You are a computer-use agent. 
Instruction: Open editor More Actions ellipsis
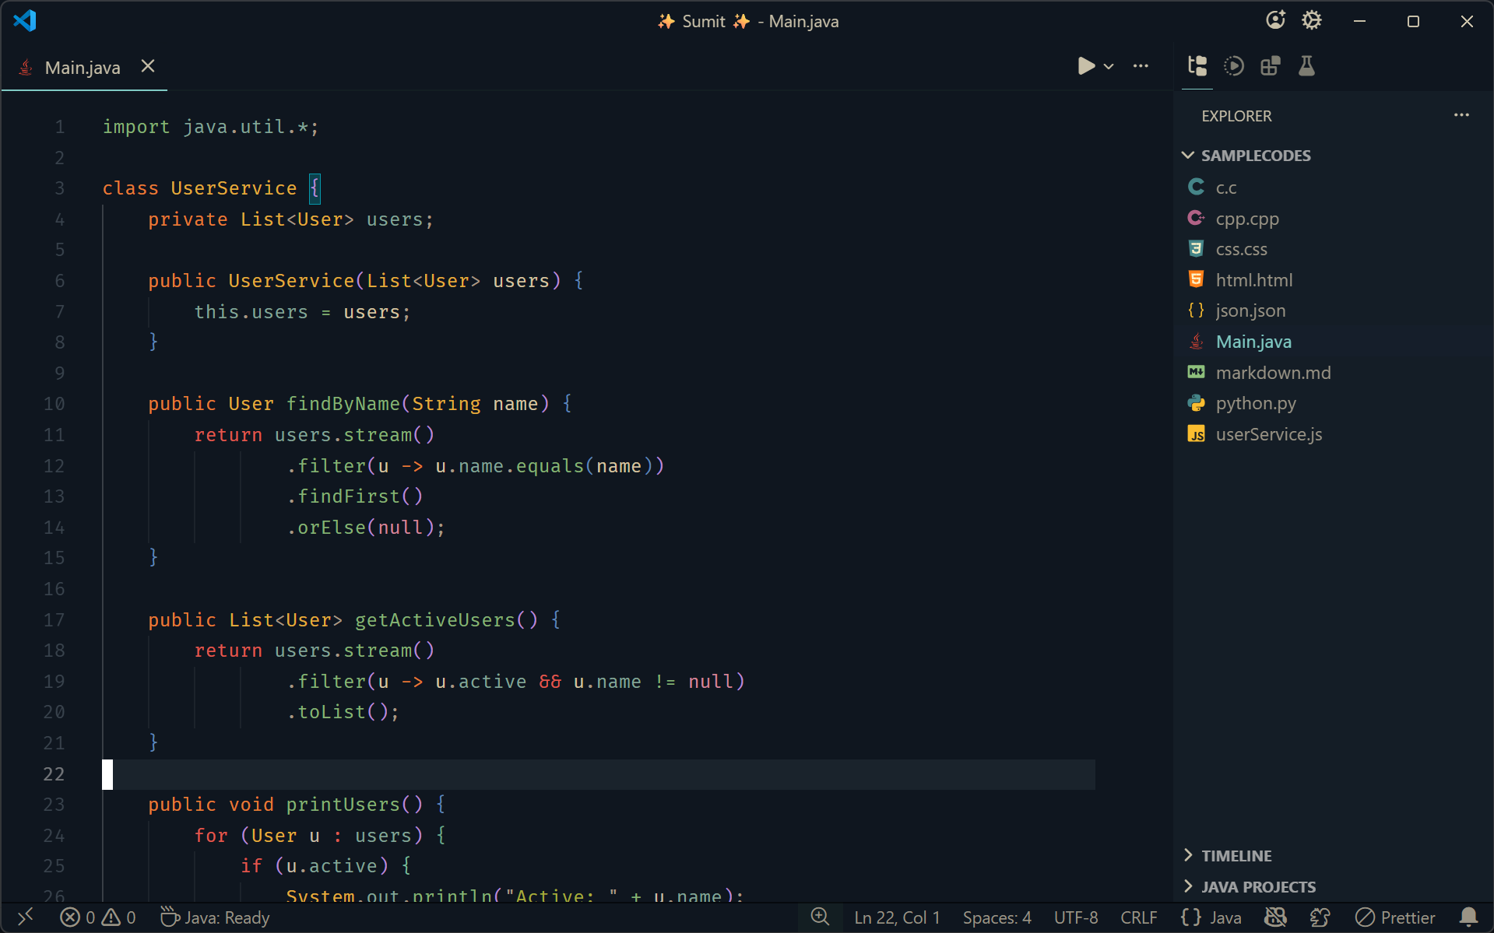(x=1140, y=66)
